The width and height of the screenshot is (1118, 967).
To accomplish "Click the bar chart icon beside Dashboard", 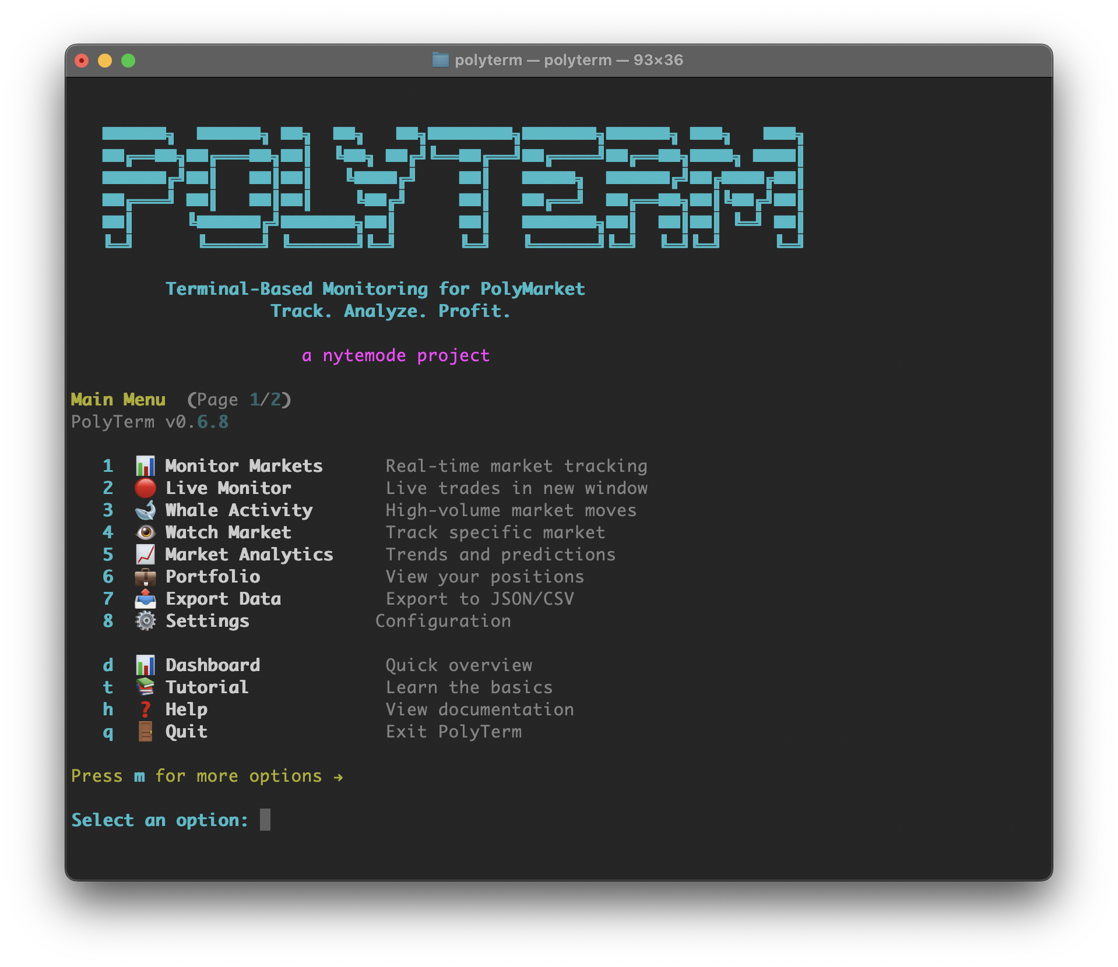I will coord(145,665).
